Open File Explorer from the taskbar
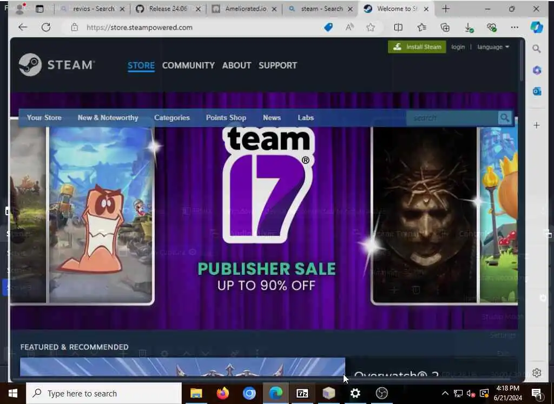 pos(196,393)
